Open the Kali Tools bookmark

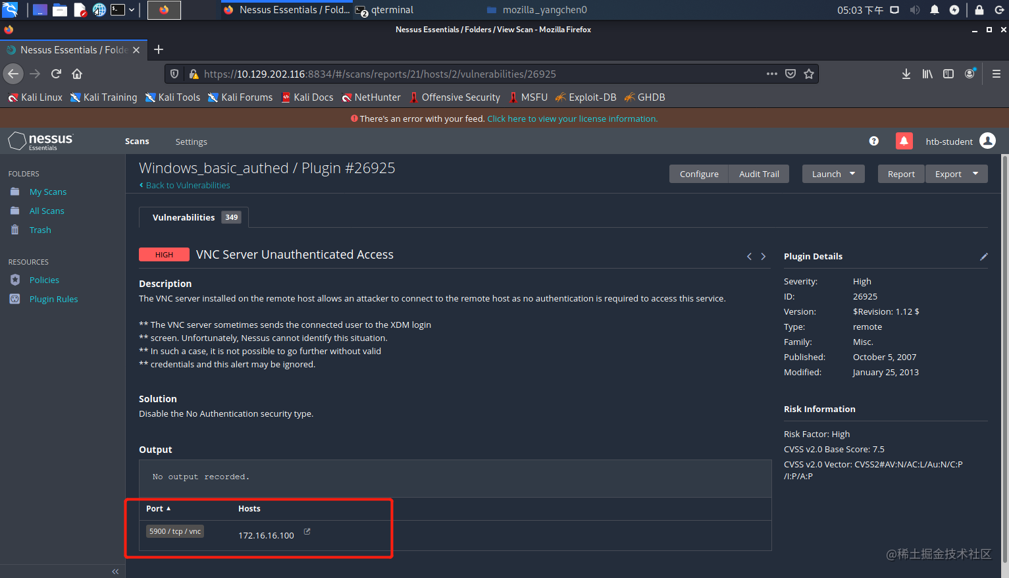click(172, 97)
